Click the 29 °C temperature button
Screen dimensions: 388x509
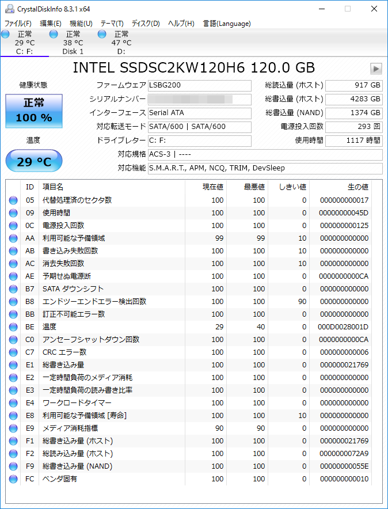point(33,161)
